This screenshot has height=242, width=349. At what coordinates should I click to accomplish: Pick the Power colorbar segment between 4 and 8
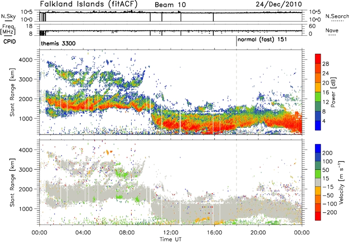tap(318, 116)
